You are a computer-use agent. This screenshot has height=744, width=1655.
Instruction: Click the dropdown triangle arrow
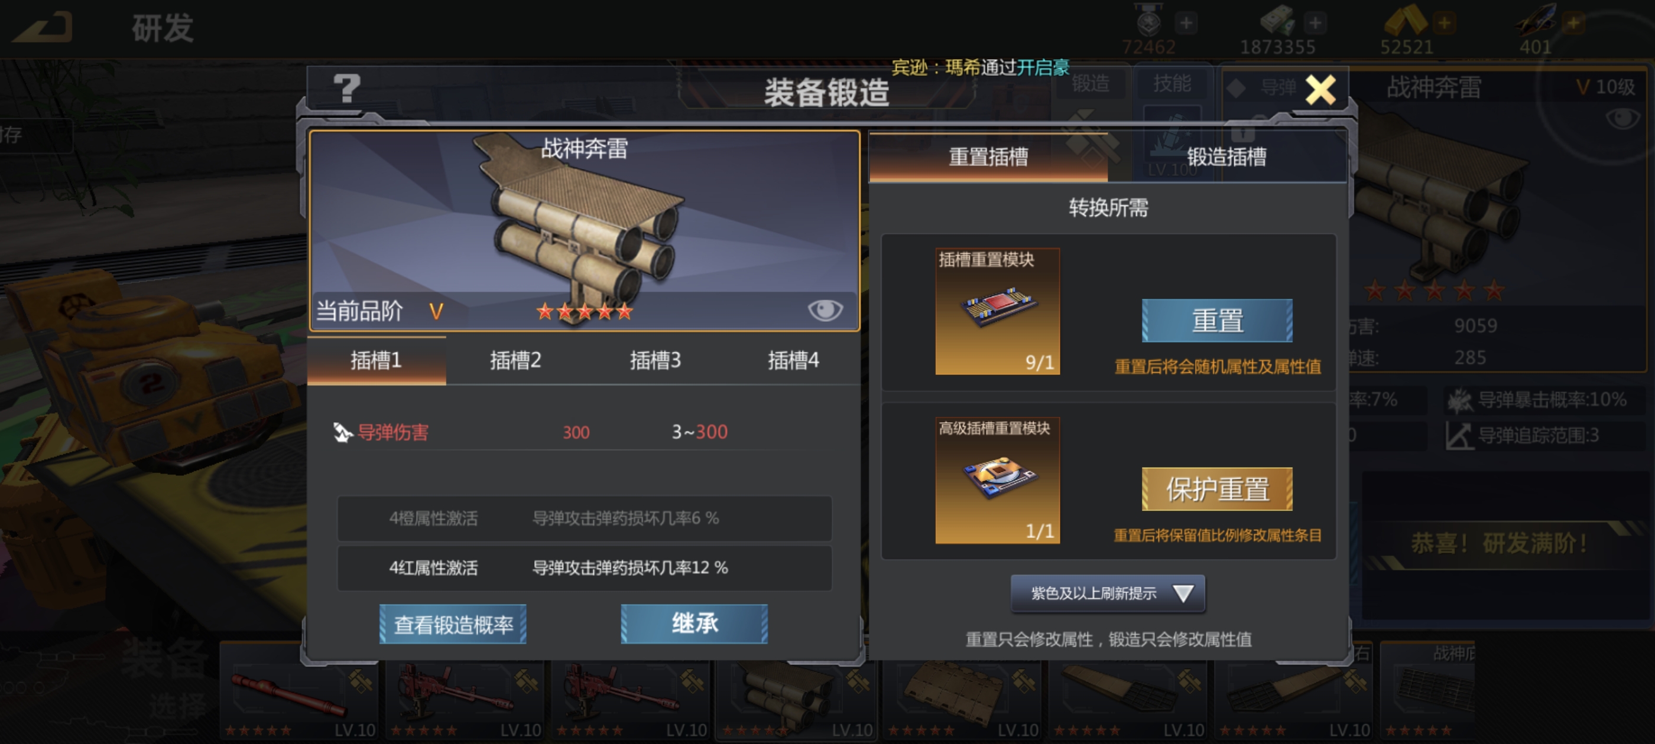click(x=1183, y=593)
